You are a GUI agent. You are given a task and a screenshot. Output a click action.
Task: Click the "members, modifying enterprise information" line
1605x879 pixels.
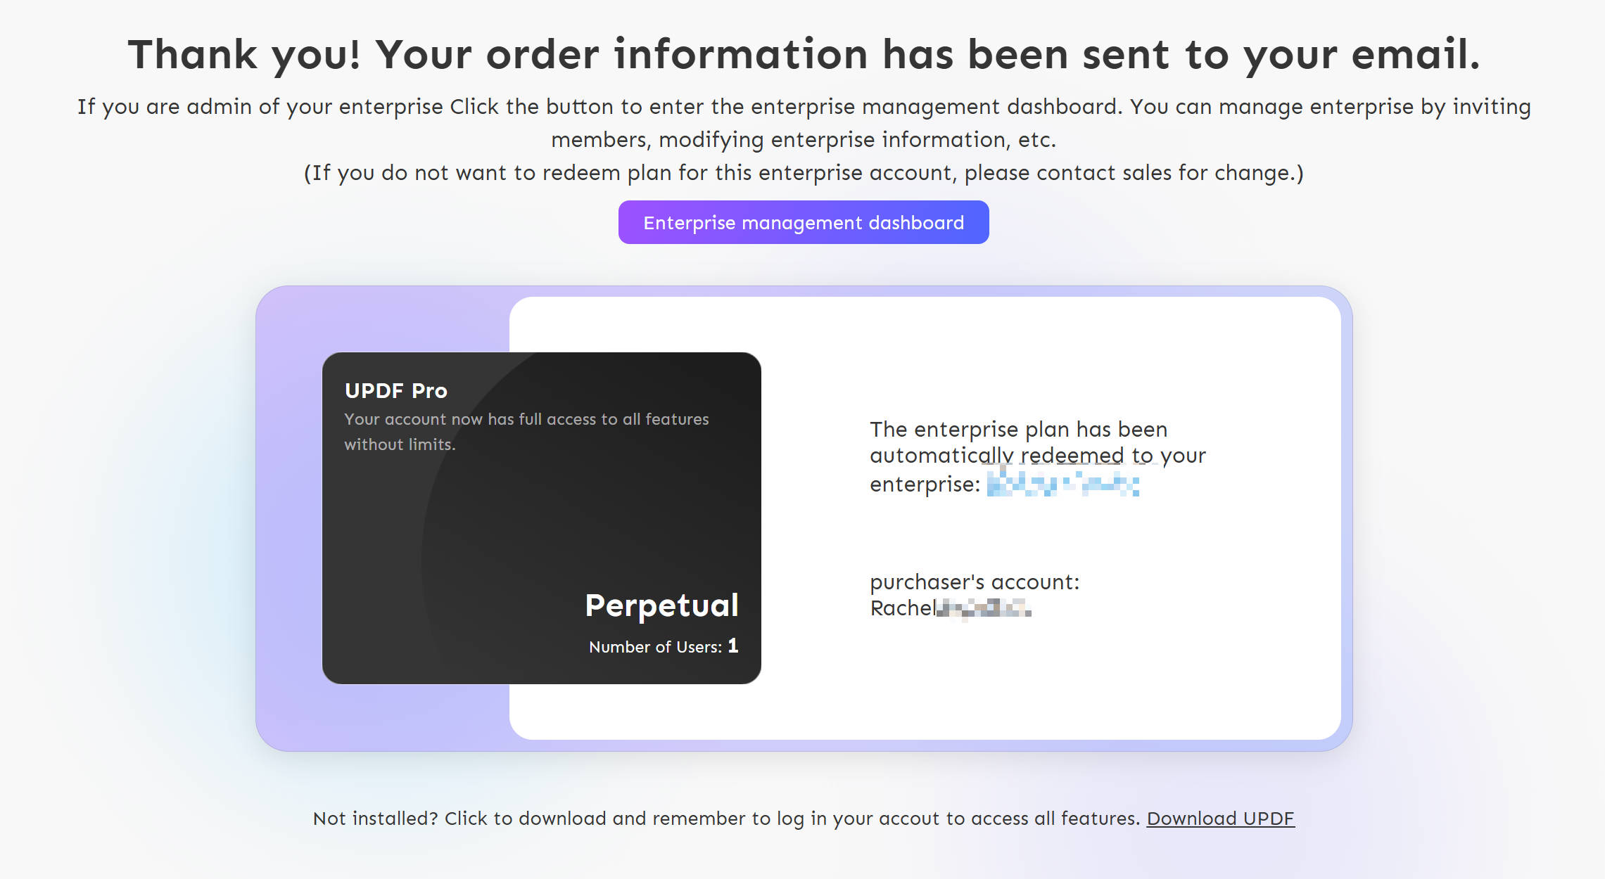pyautogui.click(x=803, y=140)
